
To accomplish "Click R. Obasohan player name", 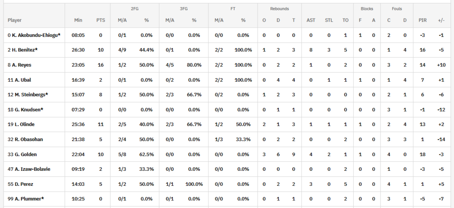I will 25,139.
